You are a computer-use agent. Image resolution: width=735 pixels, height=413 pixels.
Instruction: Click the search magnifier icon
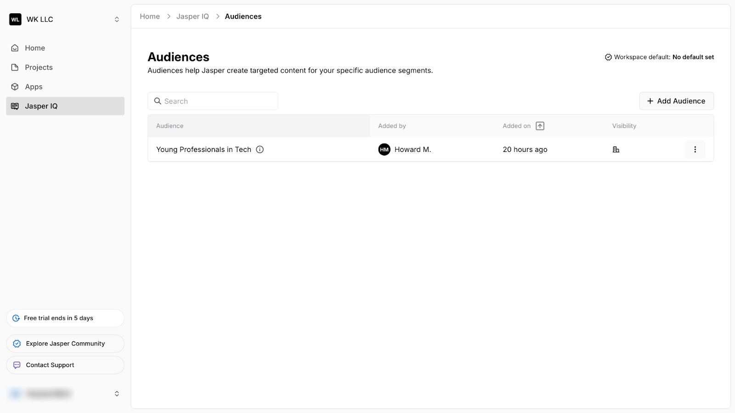click(158, 101)
